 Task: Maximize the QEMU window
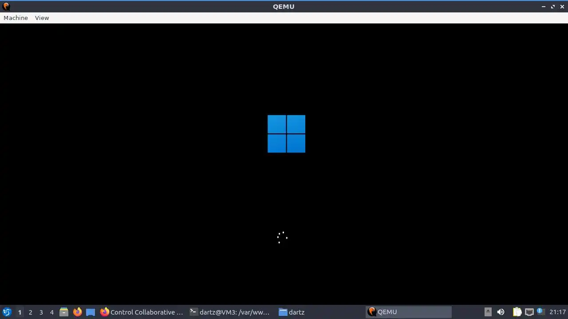pos(553,7)
